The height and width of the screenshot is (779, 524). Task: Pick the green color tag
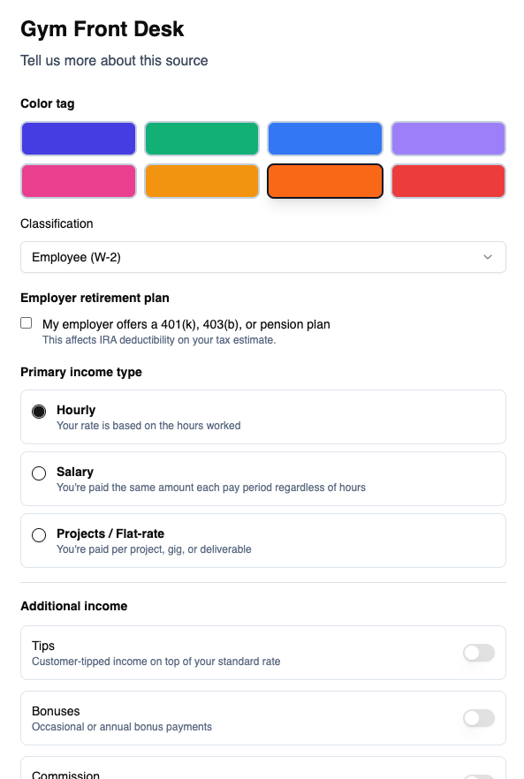tap(201, 139)
